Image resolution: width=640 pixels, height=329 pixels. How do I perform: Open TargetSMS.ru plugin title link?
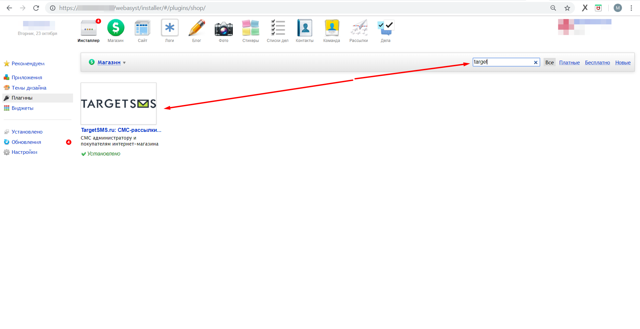point(121,130)
